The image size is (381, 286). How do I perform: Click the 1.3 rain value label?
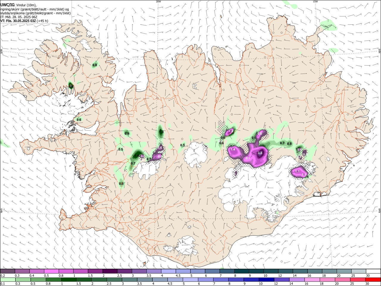(161, 132)
